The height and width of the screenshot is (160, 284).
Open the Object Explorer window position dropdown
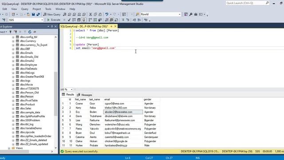[48, 27]
